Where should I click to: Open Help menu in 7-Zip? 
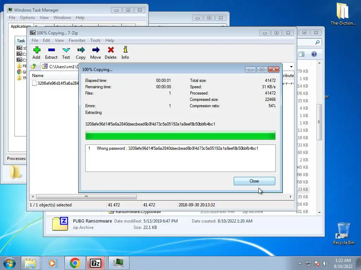pyautogui.click(x=110, y=40)
